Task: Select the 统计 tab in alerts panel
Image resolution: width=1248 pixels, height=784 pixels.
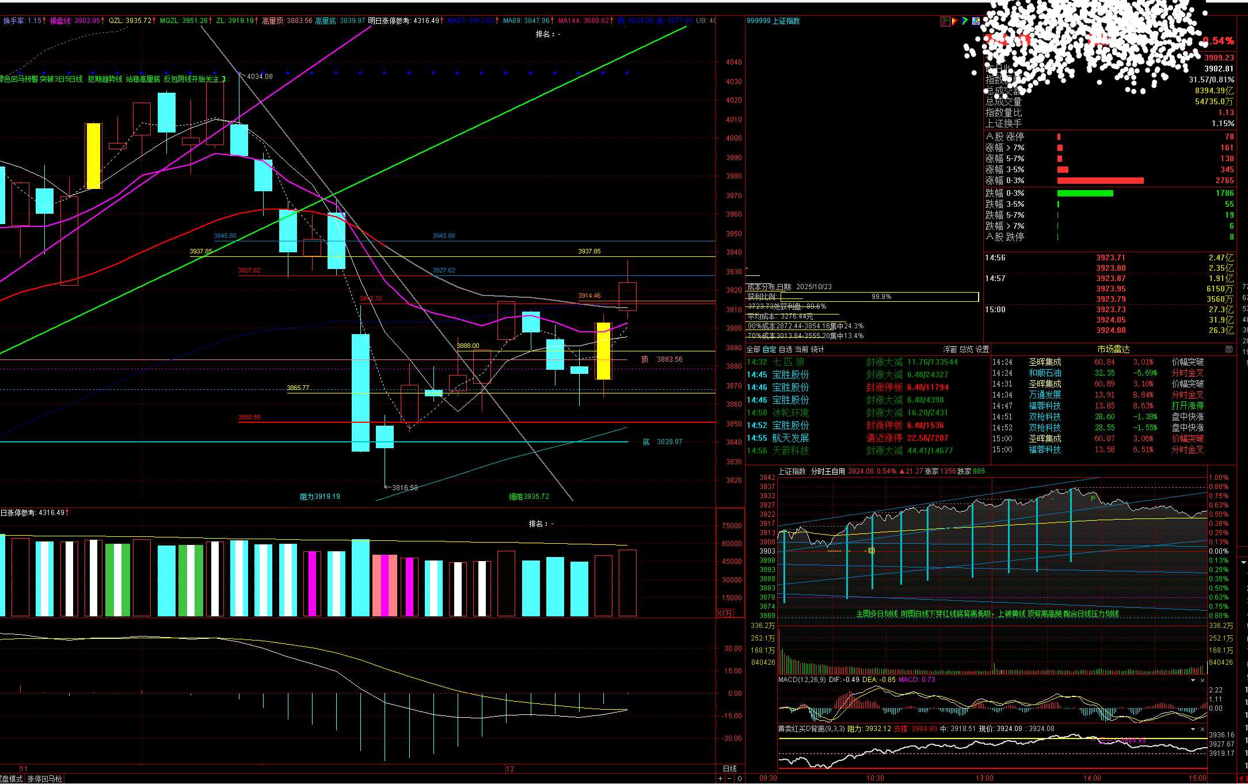Action: pos(817,350)
